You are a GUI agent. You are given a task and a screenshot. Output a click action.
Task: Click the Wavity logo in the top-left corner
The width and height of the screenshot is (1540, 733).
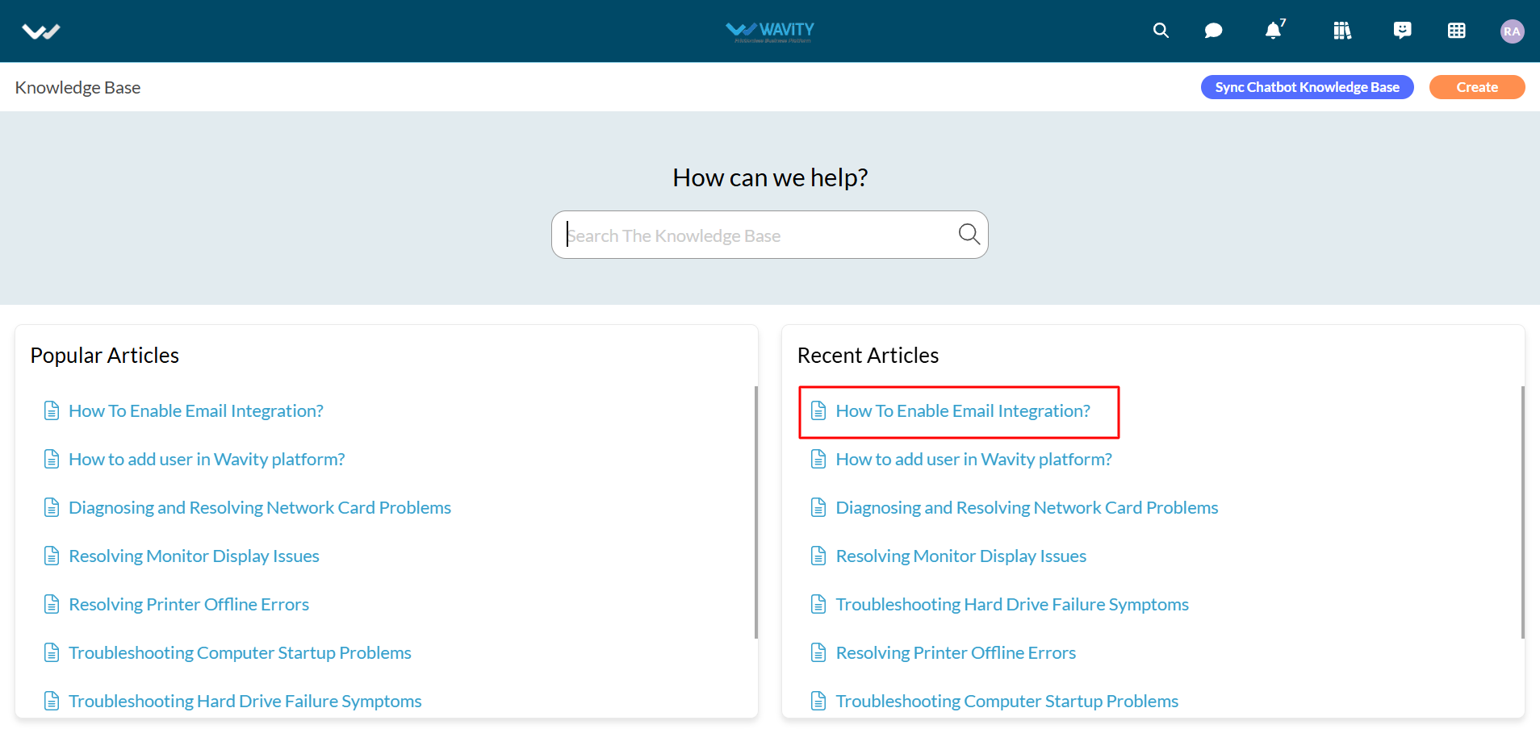coord(41,31)
